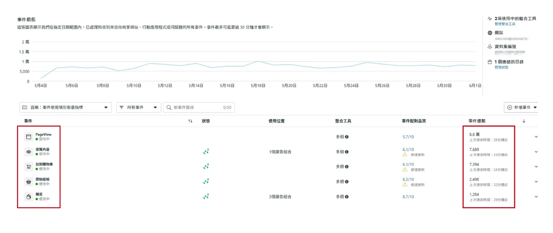Click the info icon beside 多個 in 加到購物車 row

pyautogui.click(x=347, y=166)
